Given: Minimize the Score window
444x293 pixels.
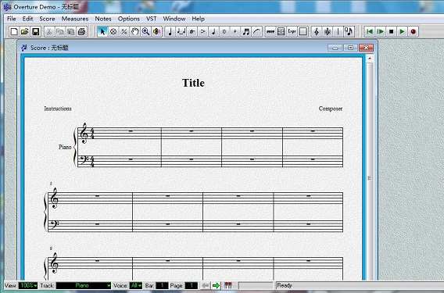Looking at the screenshot, I should point(335,48).
